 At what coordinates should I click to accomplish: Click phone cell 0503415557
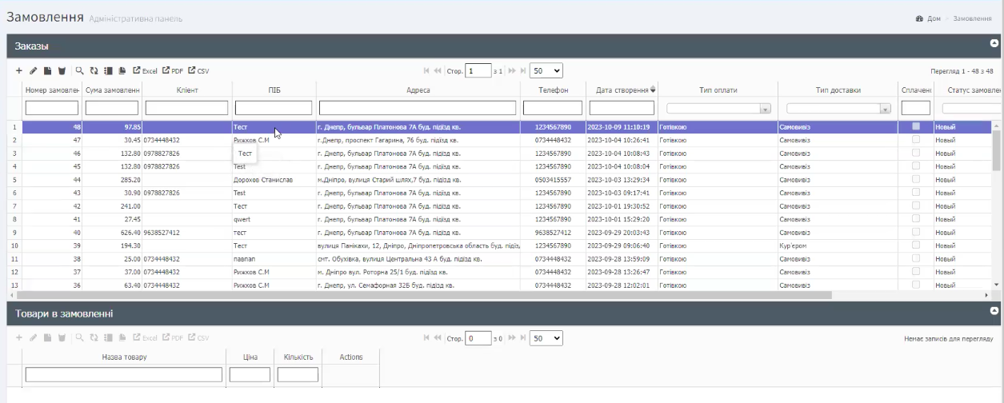553,180
